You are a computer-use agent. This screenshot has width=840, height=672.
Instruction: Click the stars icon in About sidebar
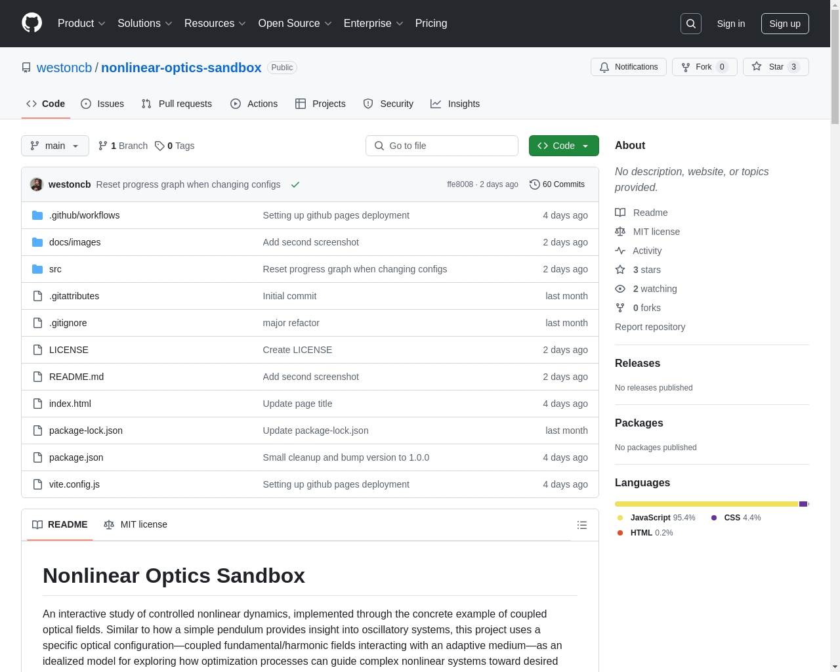click(620, 270)
